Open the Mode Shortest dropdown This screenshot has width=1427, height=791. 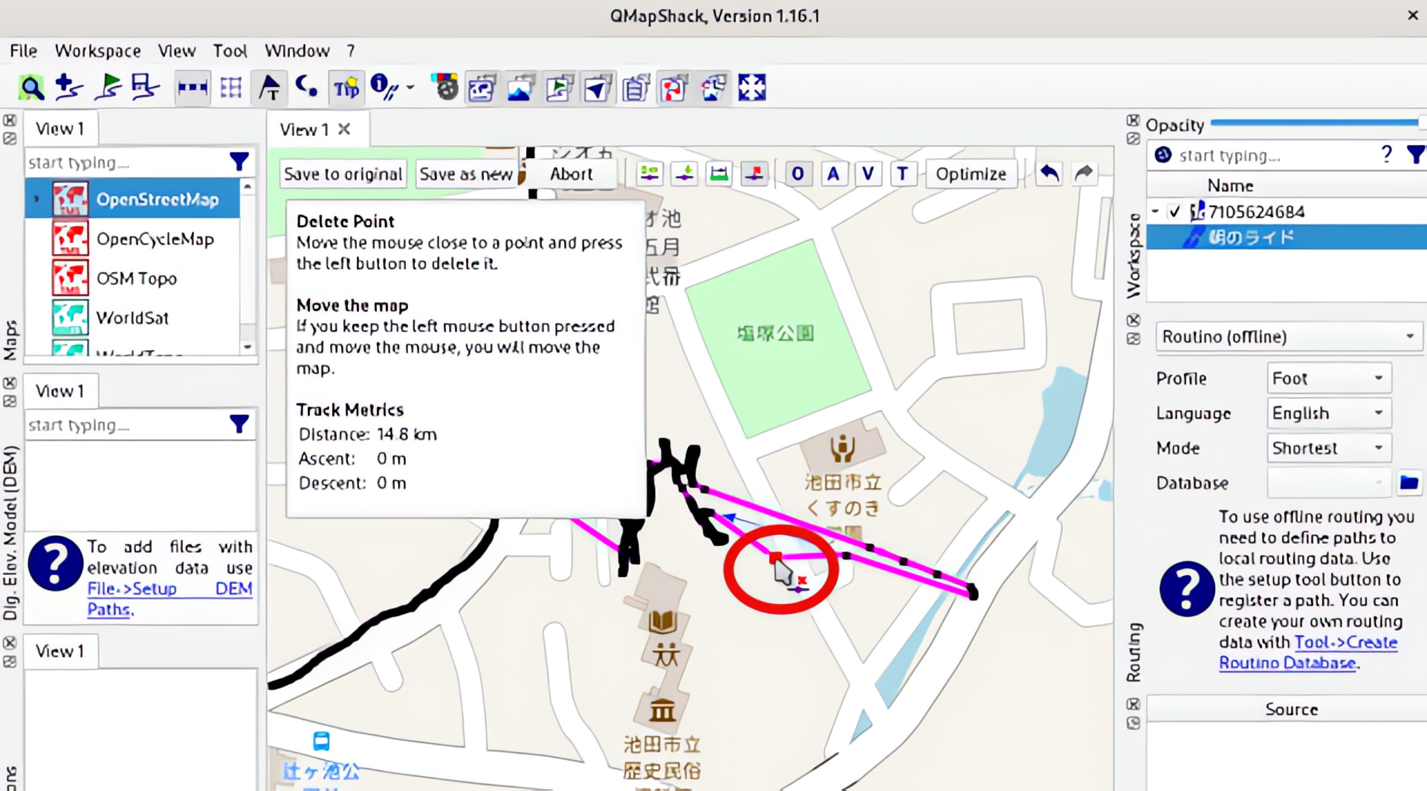coord(1329,448)
